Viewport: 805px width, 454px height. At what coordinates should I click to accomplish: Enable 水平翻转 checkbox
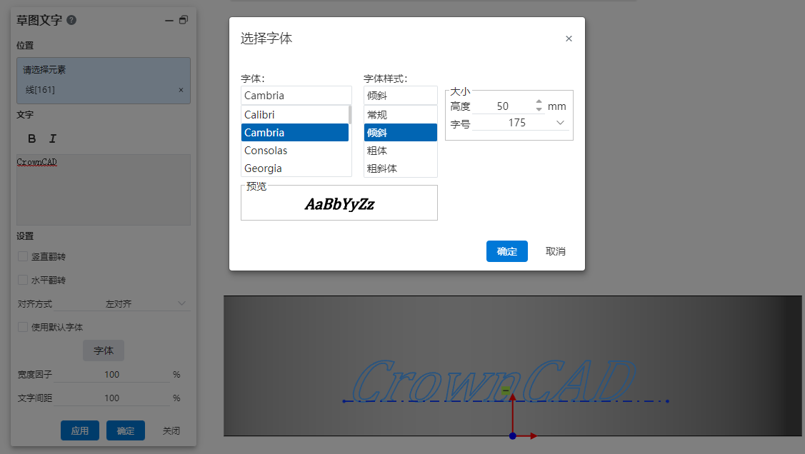pyautogui.click(x=23, y=280)
